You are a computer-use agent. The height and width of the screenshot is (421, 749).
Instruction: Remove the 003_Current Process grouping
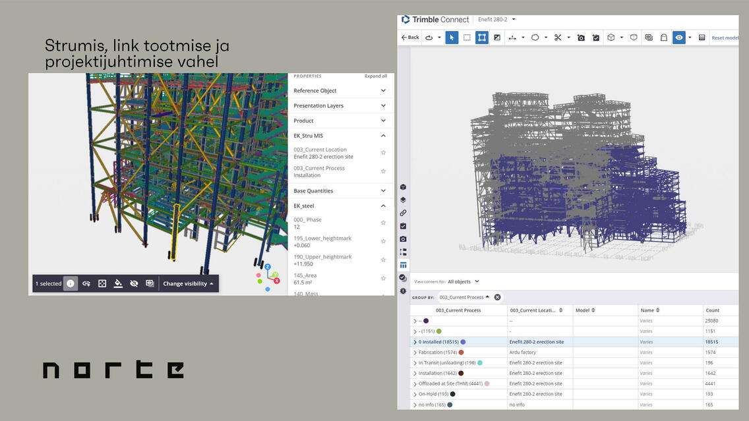tap(497, 297)
